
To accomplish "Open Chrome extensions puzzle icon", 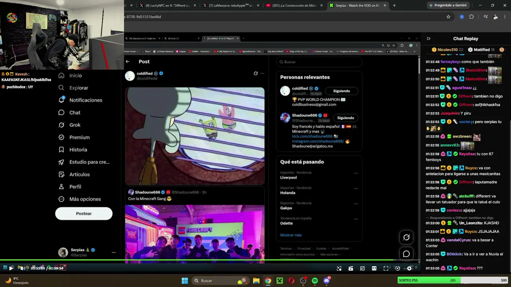I will pos(471,17).
